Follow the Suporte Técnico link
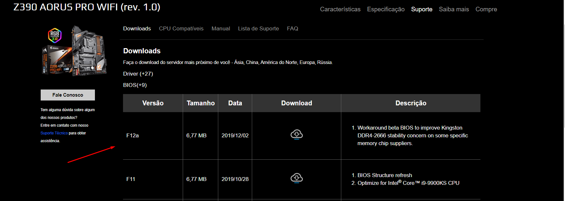The image size is (565, 201). (x=54, y=133)
